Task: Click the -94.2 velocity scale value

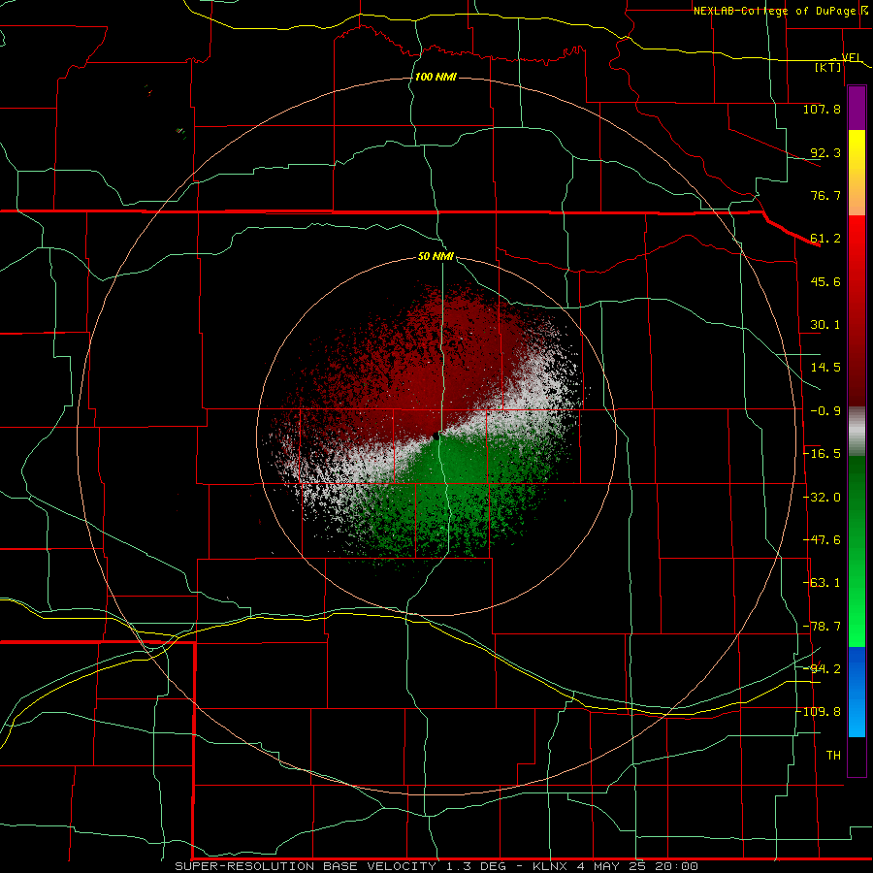Action: [x=822, y=668]
